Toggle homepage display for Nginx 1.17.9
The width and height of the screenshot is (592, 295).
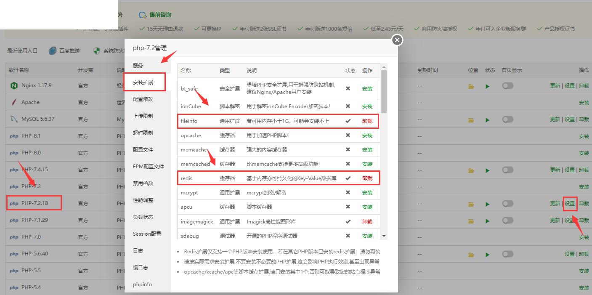507,86
